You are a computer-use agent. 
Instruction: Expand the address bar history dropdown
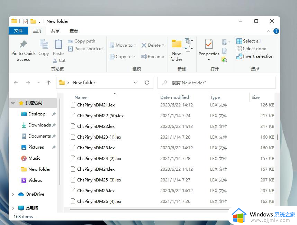coord(135,83)
